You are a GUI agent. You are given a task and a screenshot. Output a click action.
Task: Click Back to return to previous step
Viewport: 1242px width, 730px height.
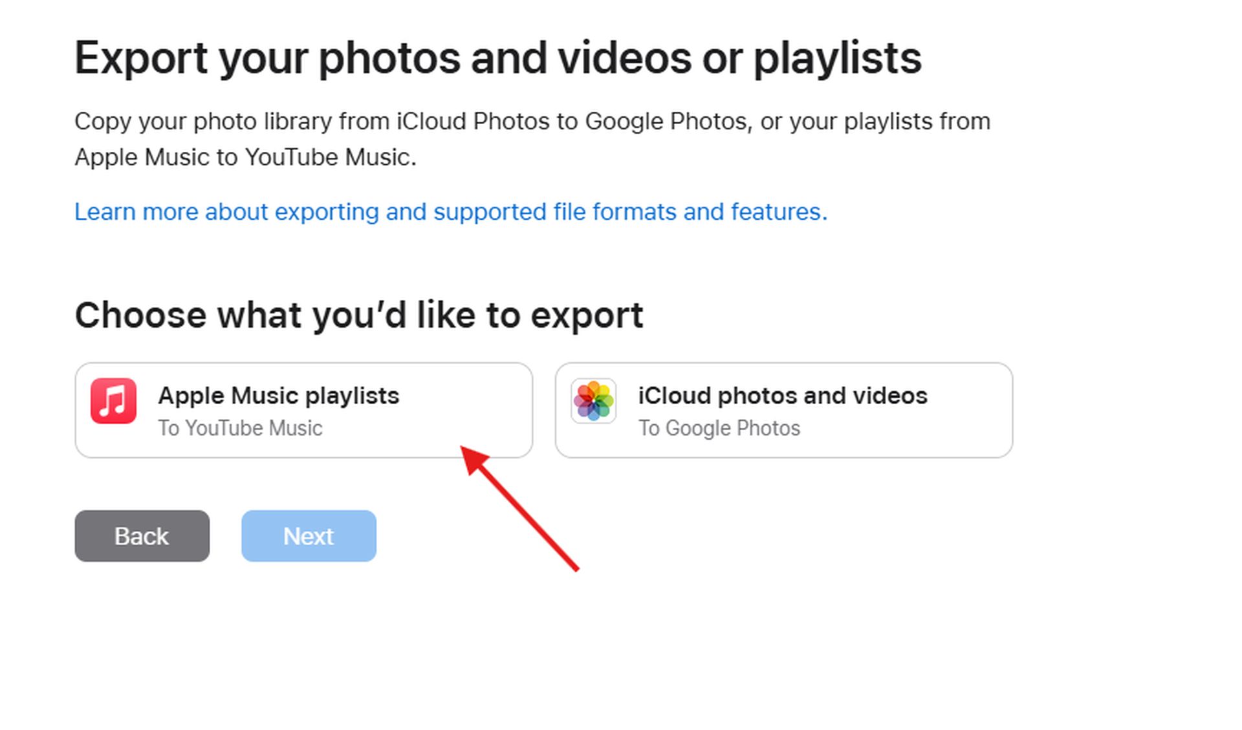click(x=142, y=535)
